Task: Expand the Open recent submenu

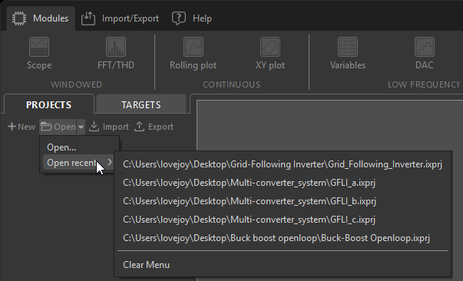Action: pos(79,163)
